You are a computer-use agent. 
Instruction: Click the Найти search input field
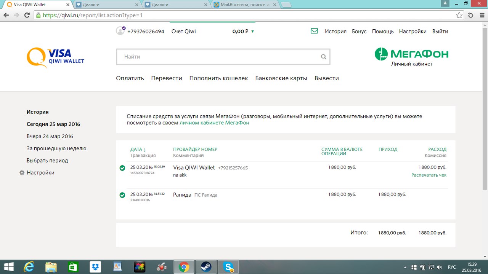click(x=223, y=57)
